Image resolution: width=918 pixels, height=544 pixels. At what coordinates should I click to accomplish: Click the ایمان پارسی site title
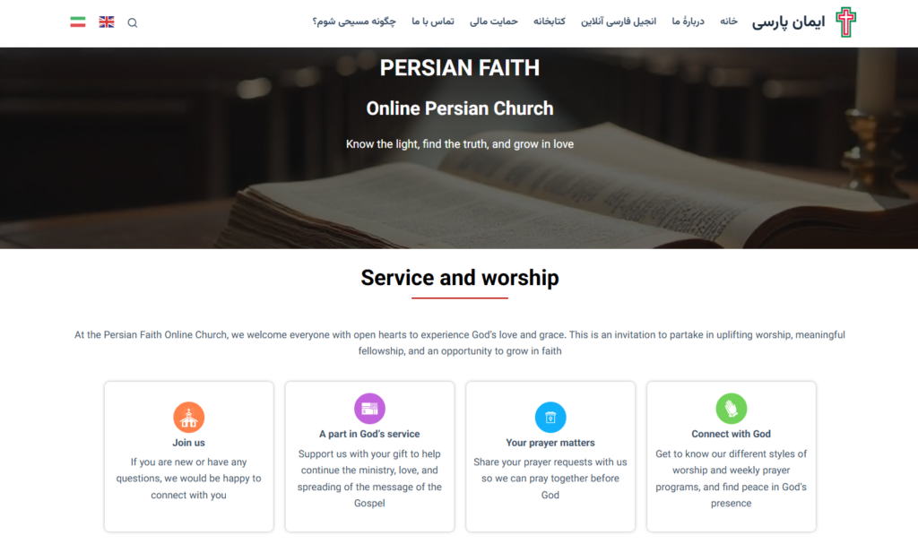788,22
